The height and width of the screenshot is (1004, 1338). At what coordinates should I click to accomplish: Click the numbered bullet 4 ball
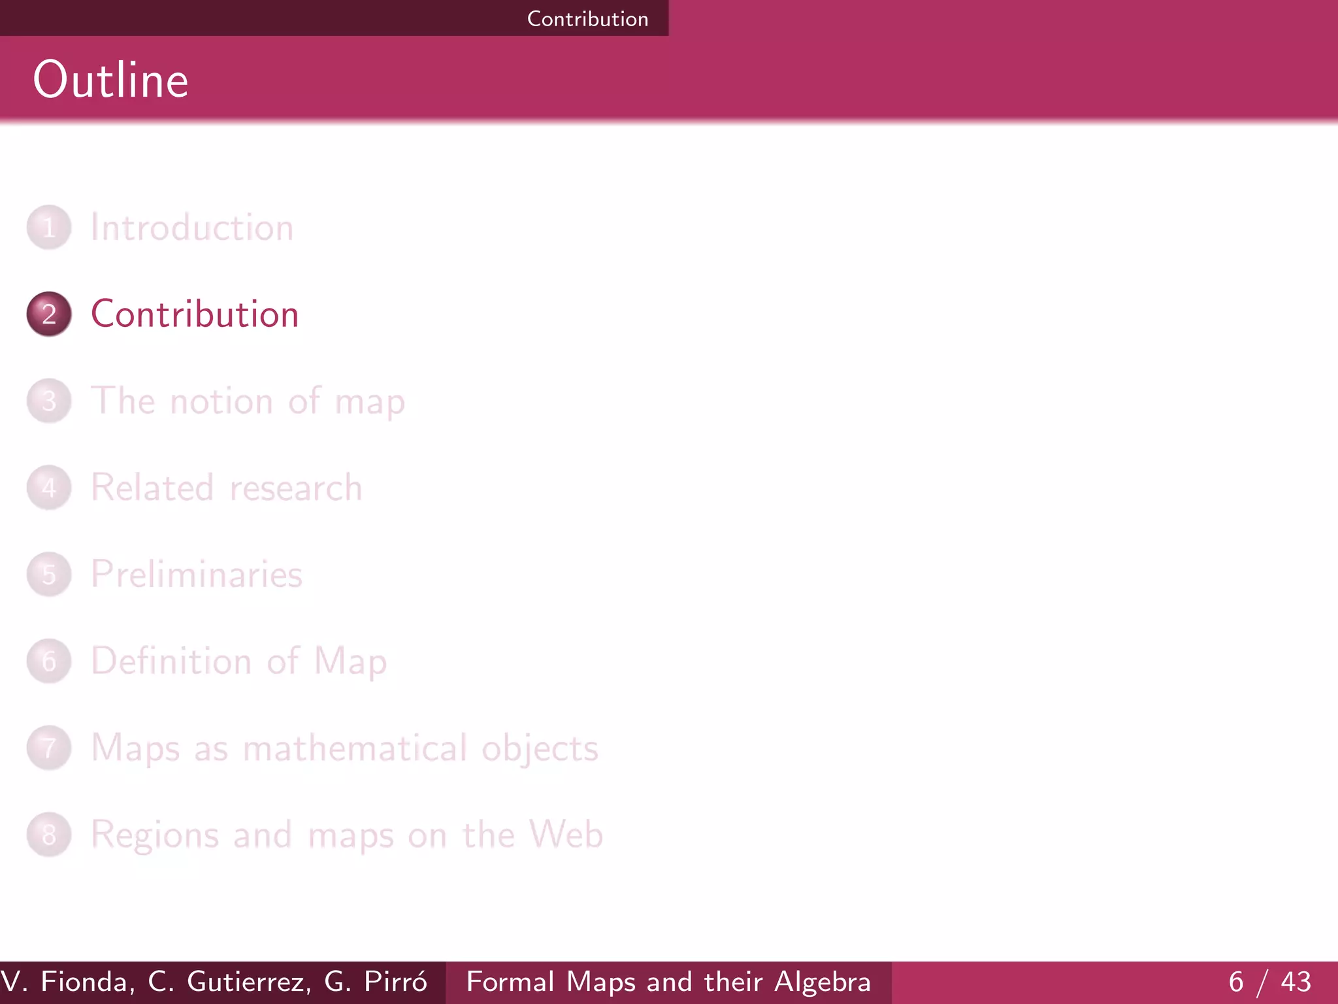[49, 488]
